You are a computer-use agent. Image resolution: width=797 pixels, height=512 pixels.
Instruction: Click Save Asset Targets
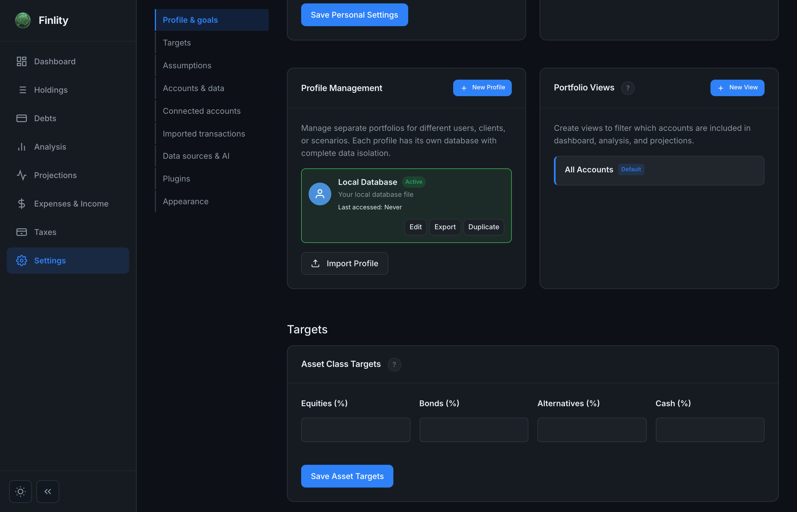[x=347, y=476]
